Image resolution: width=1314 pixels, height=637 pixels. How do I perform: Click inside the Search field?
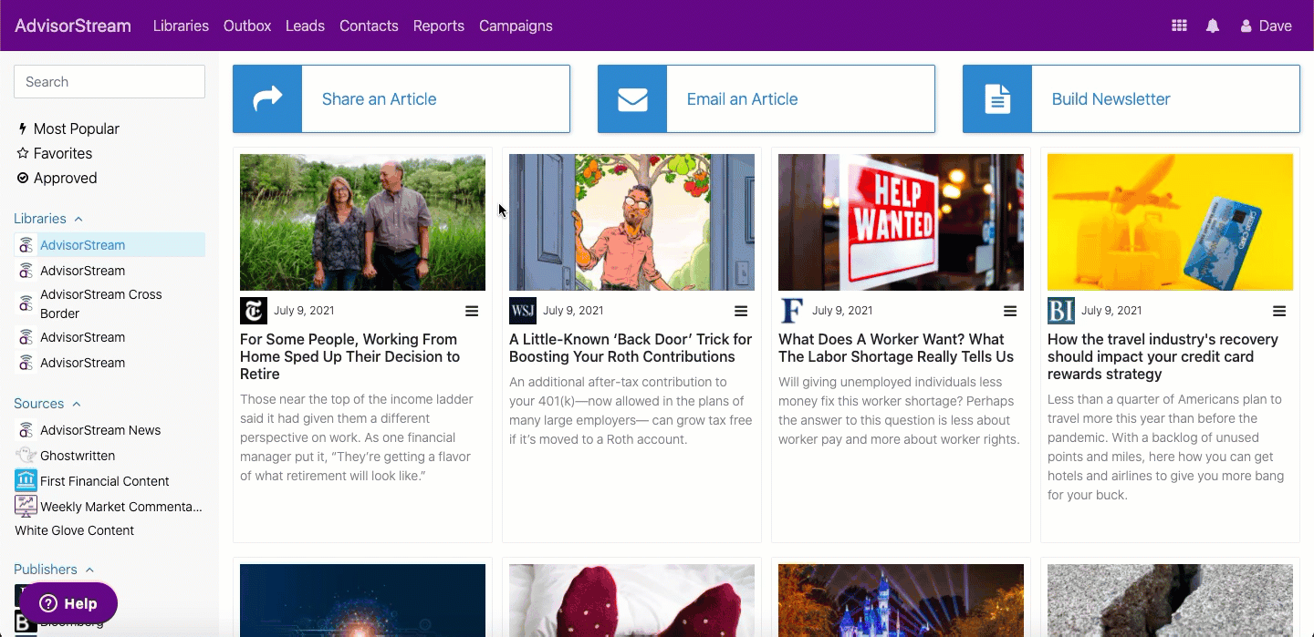109,82
